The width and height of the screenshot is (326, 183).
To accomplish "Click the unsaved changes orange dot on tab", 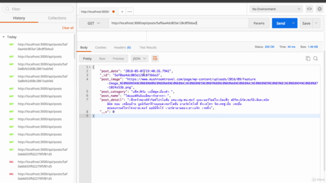I will (x=114, y=12).
